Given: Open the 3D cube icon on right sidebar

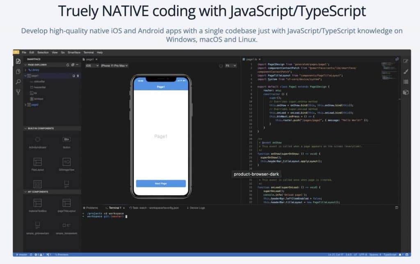Looking at the screenshot, I should 406,93.
